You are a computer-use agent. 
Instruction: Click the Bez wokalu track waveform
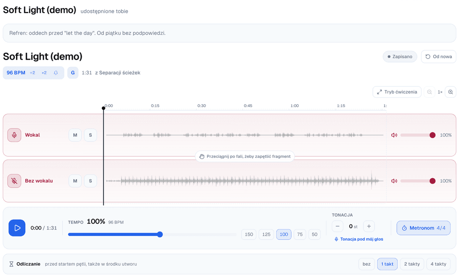(x=245, y=181)
